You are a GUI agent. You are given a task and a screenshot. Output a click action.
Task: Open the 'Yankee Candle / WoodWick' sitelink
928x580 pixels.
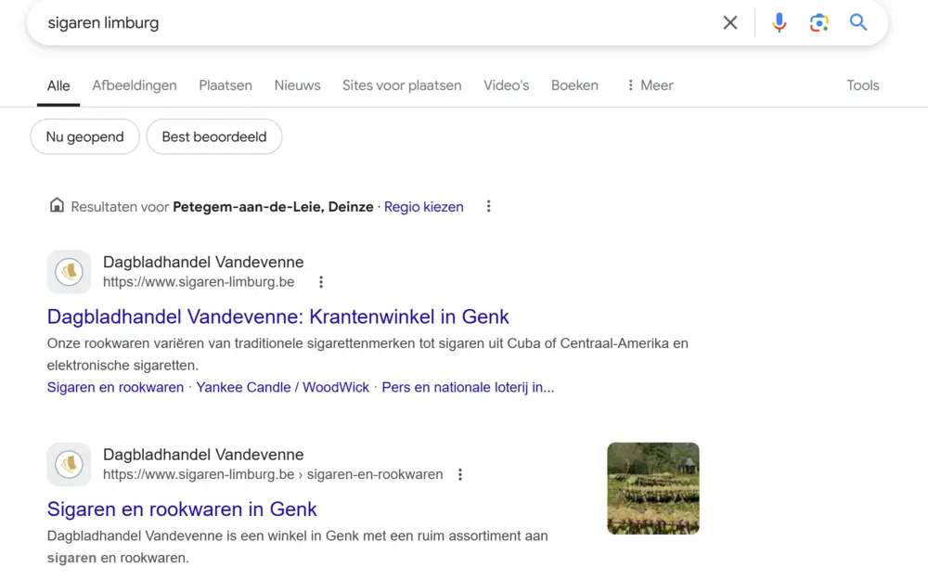282,387
